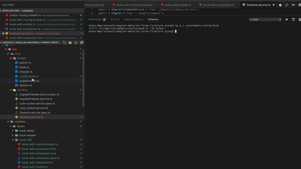Viewport: 301px width, 169px height.
Task: Collapse the models folder arrow
Action: coord(10,58)
